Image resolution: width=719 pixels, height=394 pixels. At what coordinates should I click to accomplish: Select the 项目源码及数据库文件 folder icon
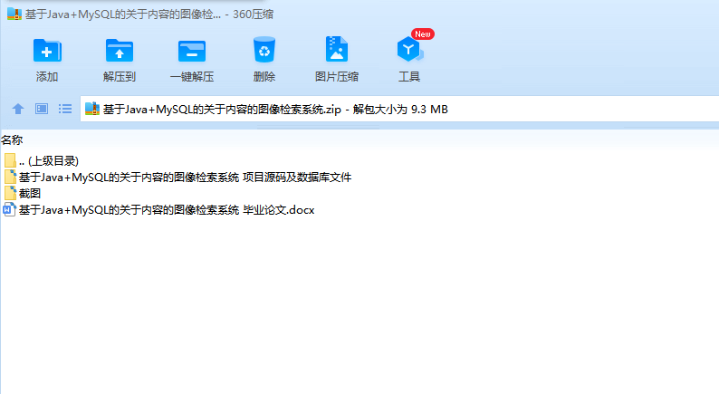(x=10, y=177)
